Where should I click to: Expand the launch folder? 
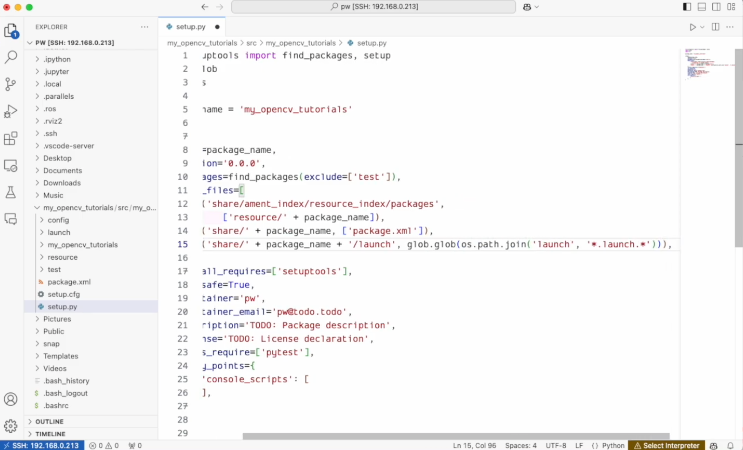click(x=59, y=232)
